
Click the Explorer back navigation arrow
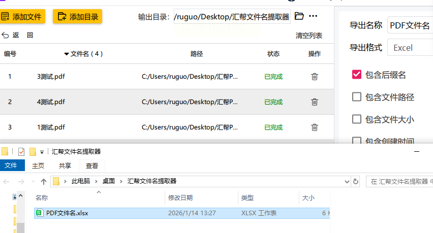click(x=6, y=181)
